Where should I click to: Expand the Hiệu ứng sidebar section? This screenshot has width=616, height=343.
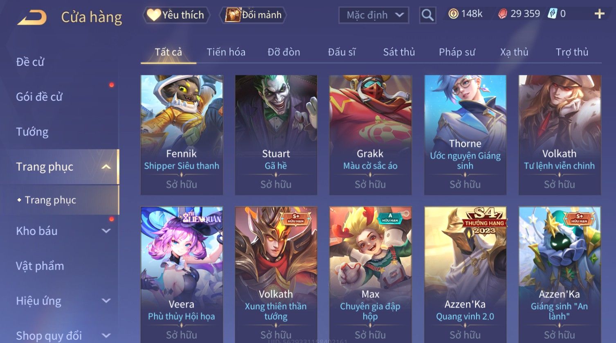point(106,301)
